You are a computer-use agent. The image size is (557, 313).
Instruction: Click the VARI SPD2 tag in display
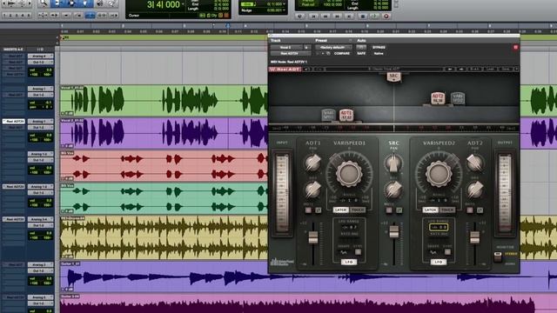point(458,98)
